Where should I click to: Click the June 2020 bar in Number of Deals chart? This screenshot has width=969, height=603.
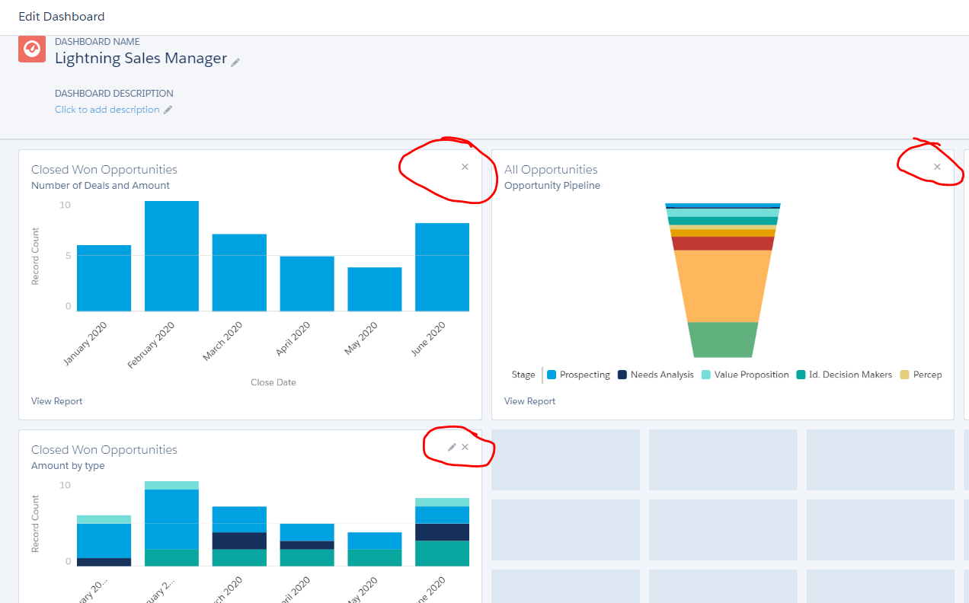[442, 266]
